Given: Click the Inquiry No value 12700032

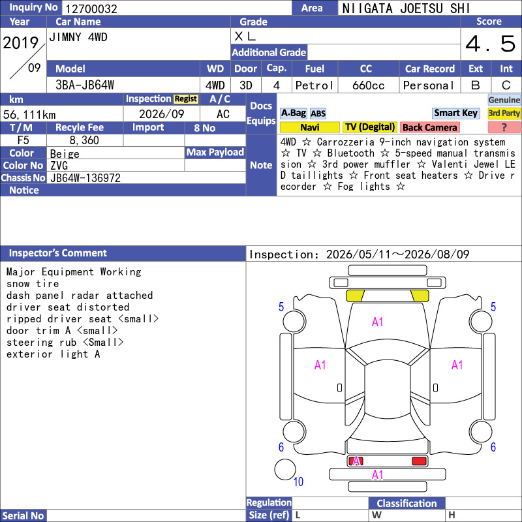Looking at the screenshot, I should click(91, 8).
